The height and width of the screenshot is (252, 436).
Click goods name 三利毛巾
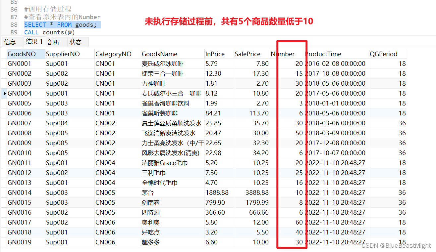(x=154, y=173)
